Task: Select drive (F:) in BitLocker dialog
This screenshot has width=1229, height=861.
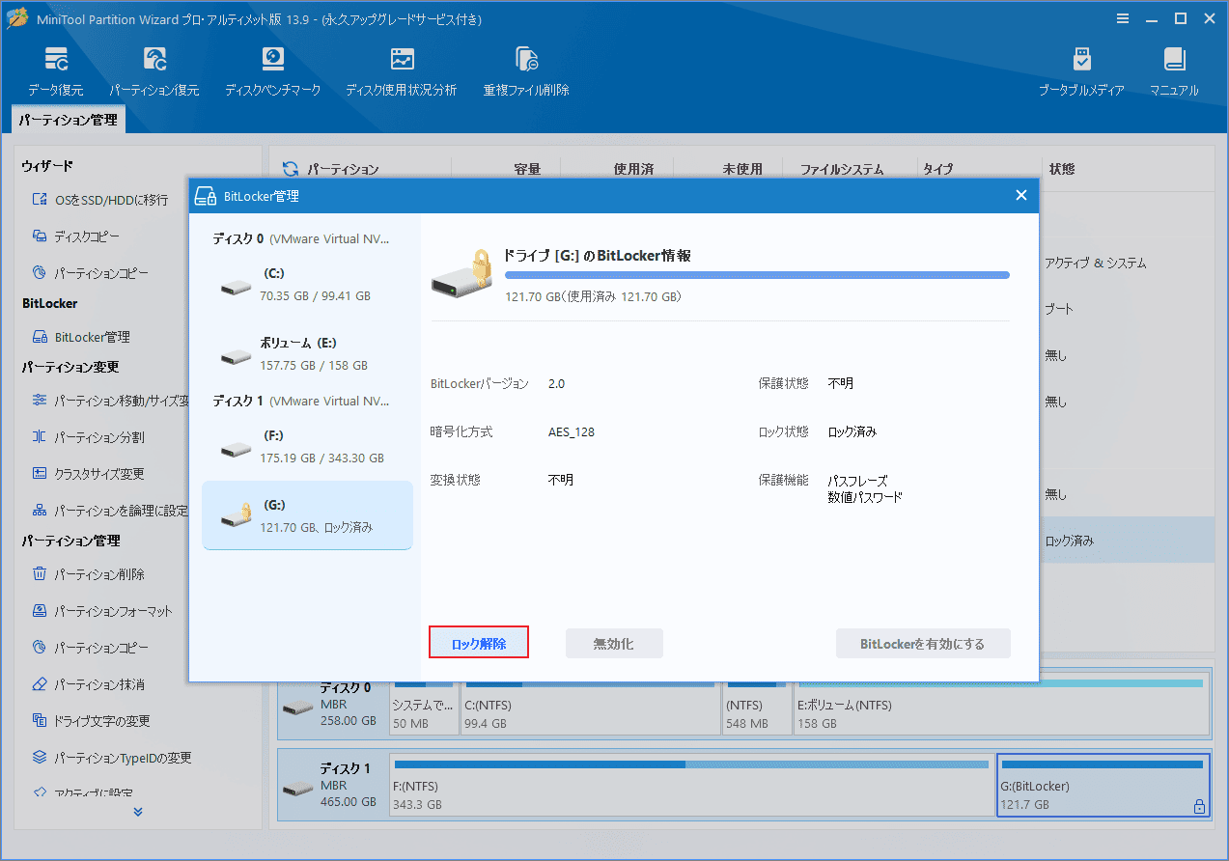Action: [x=307, y=447]
